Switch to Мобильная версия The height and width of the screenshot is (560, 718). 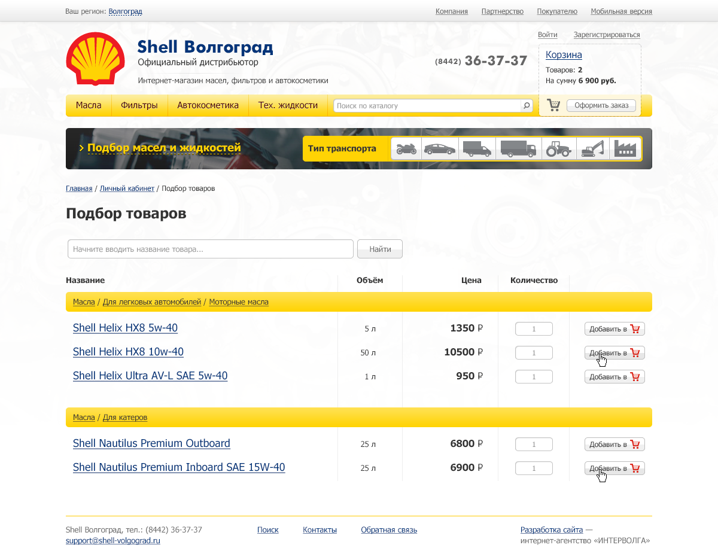coord(621,11)
